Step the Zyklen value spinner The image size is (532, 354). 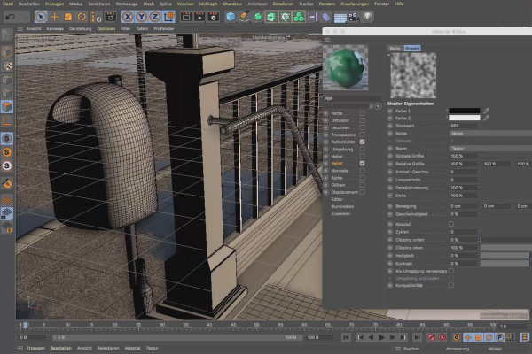click(x=478, y=232)
